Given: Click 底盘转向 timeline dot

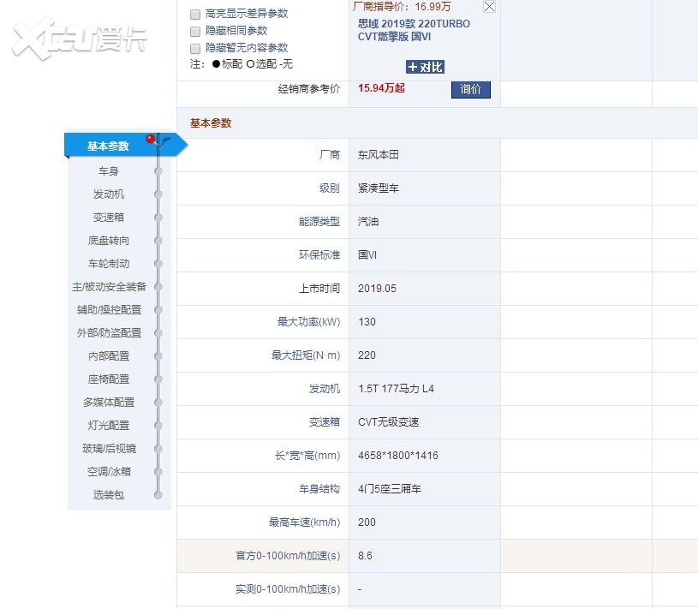Looking at the screenshot, I should point(158,241).
